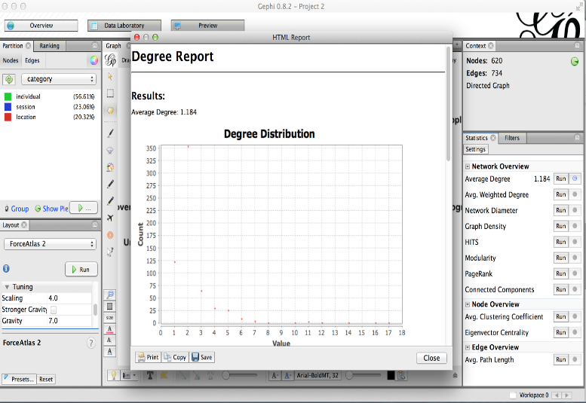Click the magnifier center-on-graph icon
This screenshot has width=586, height=403.
pyautogui.click(x=110, y=295)
